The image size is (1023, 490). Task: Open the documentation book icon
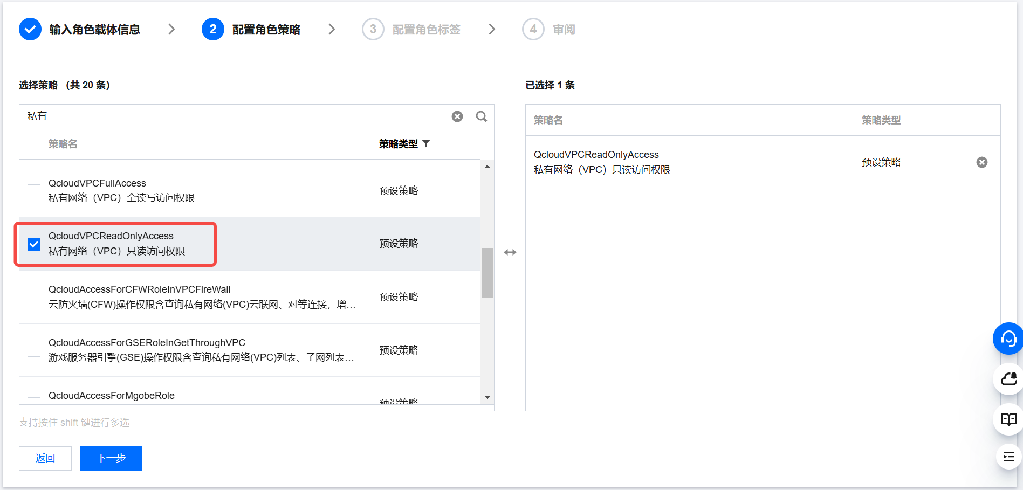click(x=1008, y=419)
